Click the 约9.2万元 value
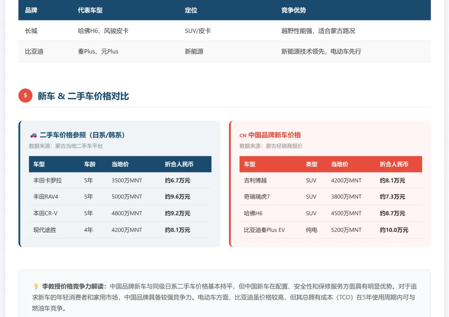Image resolution: width=449 pixels, height=317 pixels. 178,214
